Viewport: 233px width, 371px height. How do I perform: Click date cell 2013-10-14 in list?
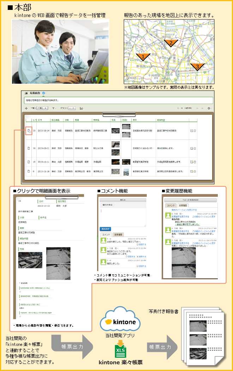click(43, 131)
